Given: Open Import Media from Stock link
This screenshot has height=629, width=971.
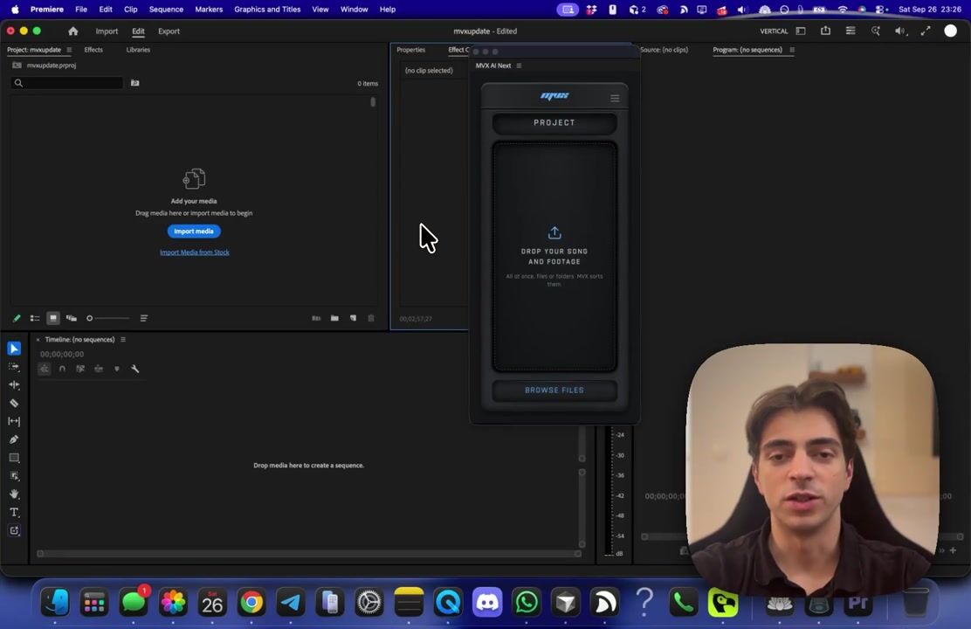Looking at the screenshot, I should point(195,252).
